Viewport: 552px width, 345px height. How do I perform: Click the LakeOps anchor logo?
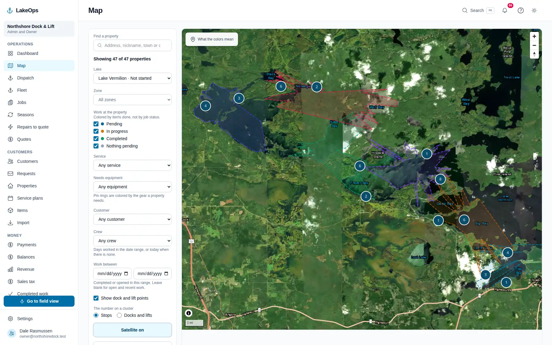pos(10,10)
